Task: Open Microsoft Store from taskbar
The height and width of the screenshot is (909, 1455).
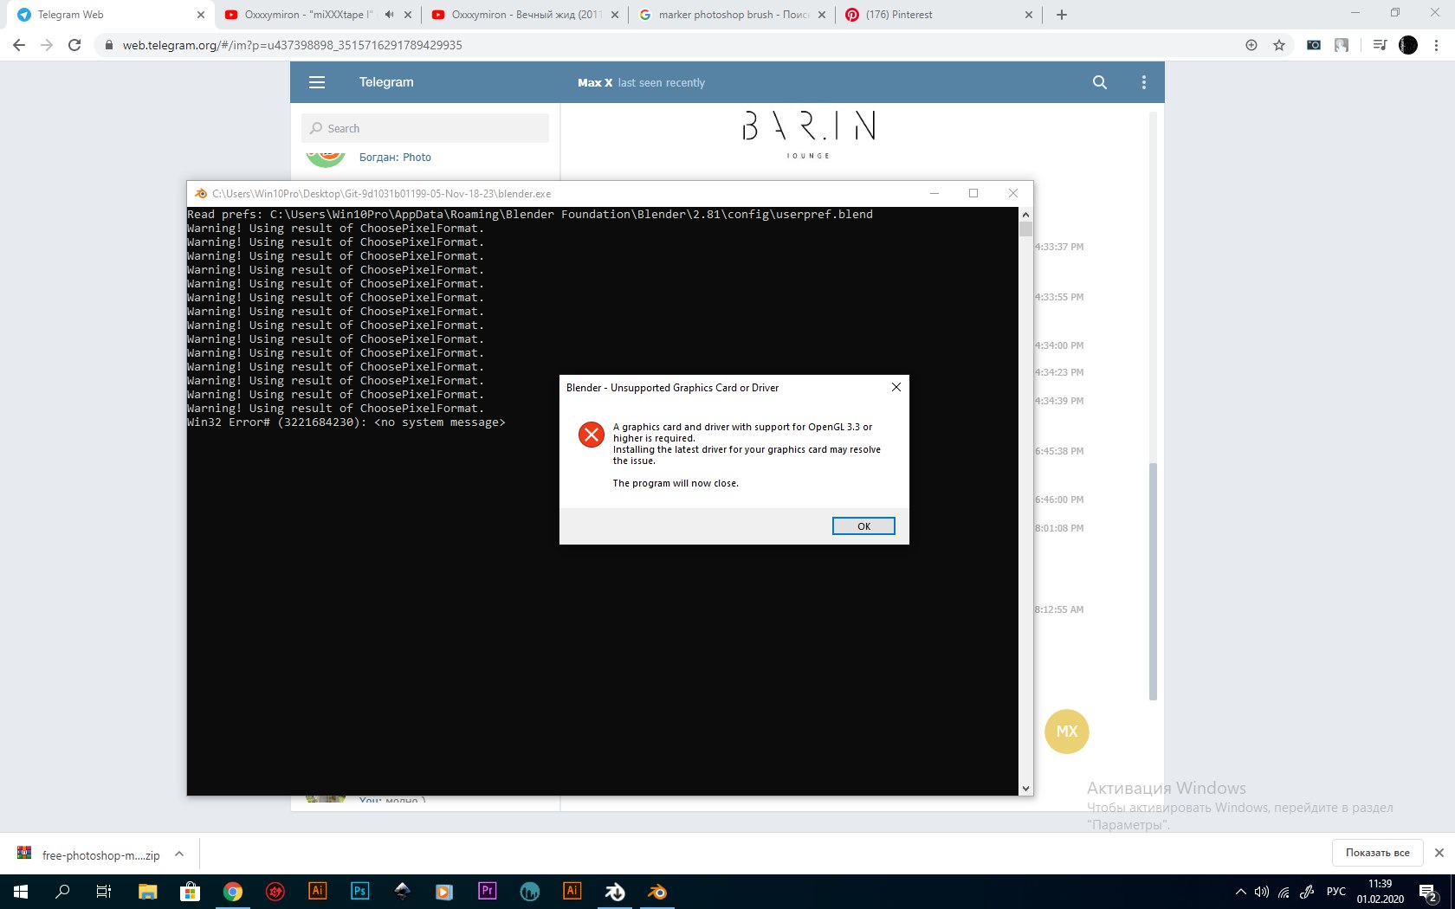Action: point(190,892)
